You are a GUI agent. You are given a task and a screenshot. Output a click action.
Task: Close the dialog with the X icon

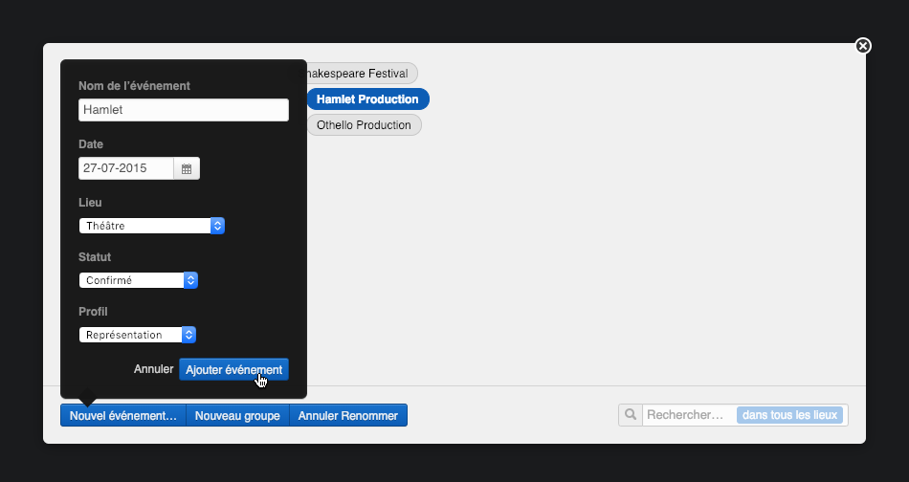[x=863, y=46]
